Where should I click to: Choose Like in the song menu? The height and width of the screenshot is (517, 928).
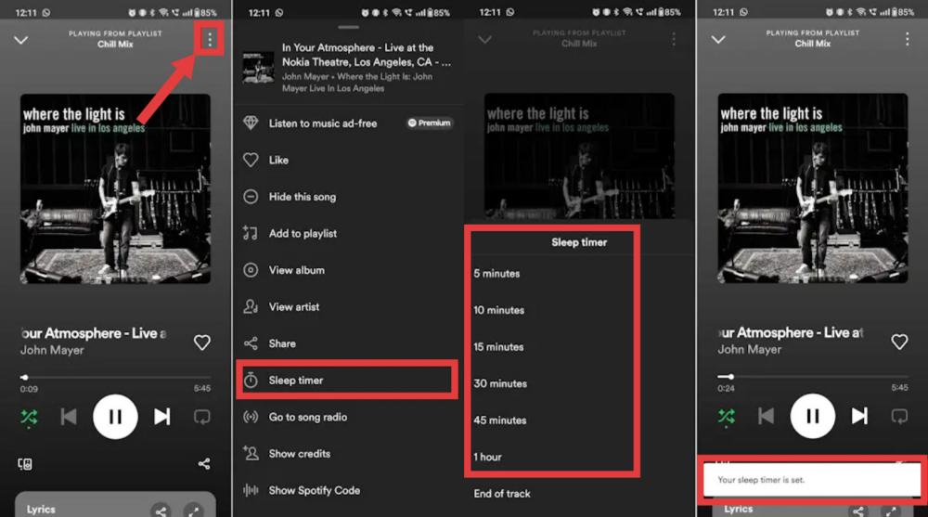(347, 160)
